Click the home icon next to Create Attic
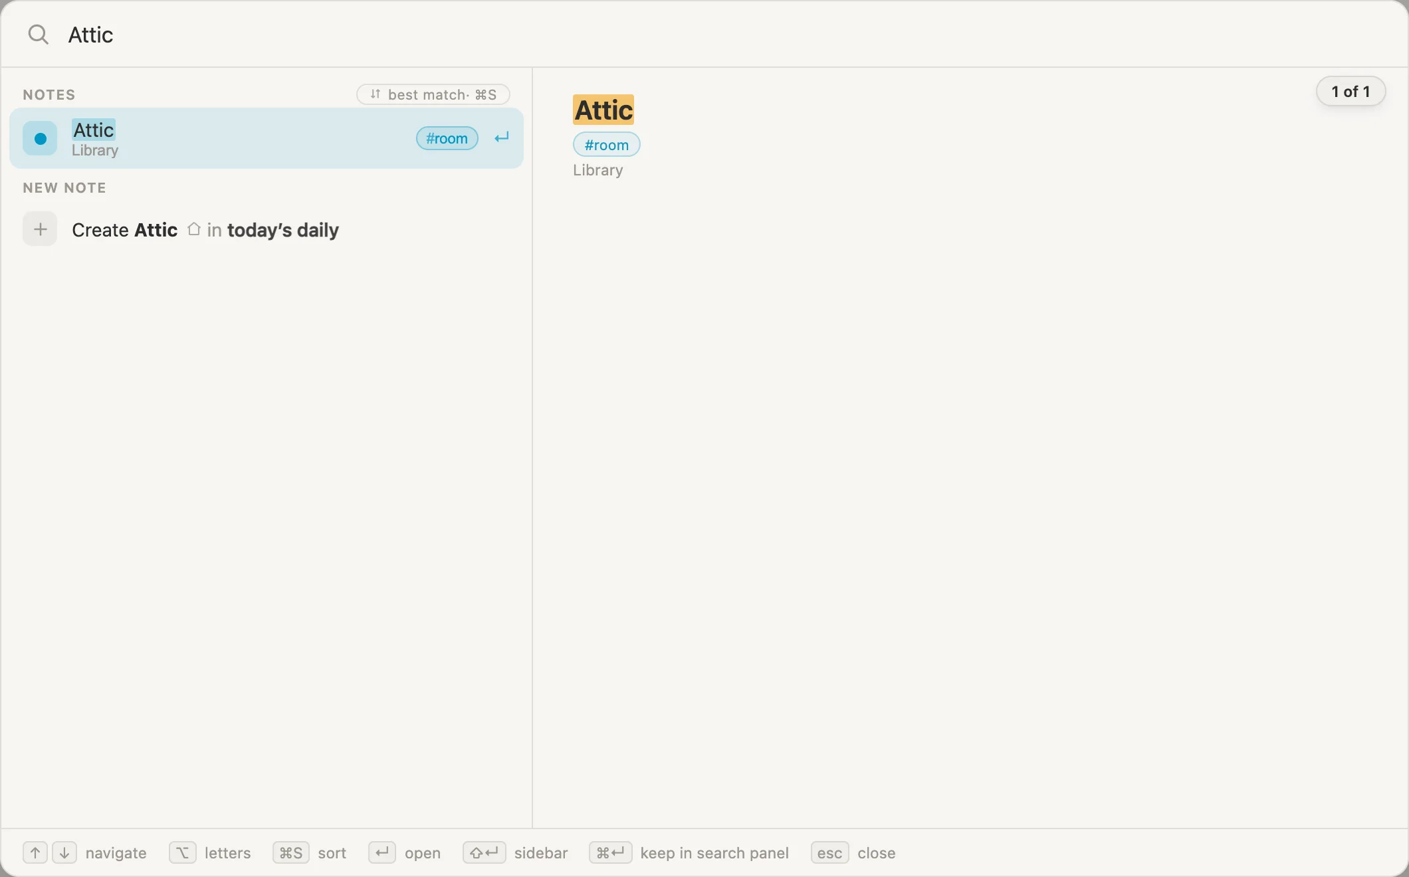The image size is (1409, 877). 193,229
